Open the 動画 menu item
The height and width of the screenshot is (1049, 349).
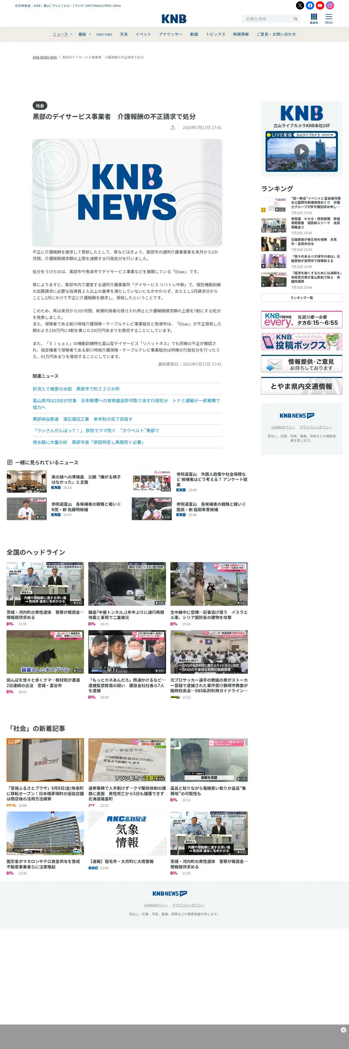194,34
